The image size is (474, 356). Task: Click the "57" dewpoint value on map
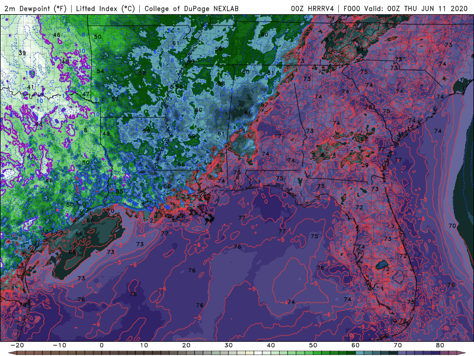tap(115, 99)
